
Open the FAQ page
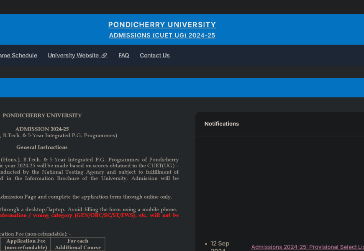[124, 56]
